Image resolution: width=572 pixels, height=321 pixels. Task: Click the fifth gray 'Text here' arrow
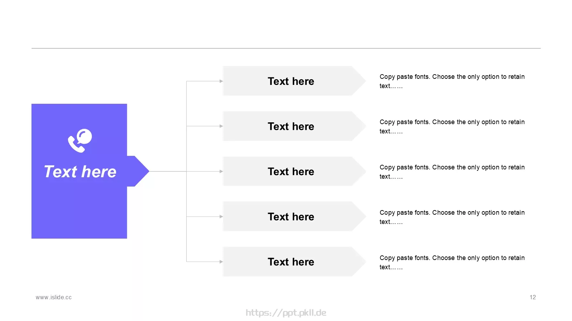[x=294, y=262]
